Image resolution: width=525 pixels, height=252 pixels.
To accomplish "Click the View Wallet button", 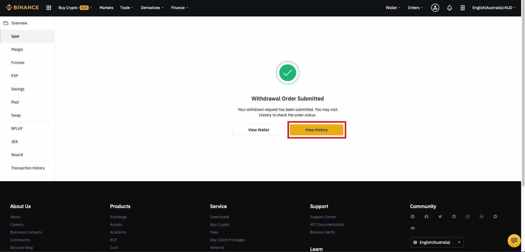I will (x=259, y=130).
